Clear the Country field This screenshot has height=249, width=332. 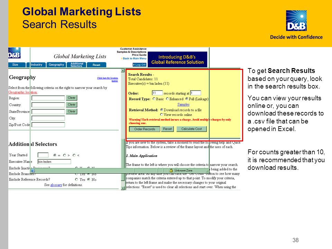[x=72, y=104]
